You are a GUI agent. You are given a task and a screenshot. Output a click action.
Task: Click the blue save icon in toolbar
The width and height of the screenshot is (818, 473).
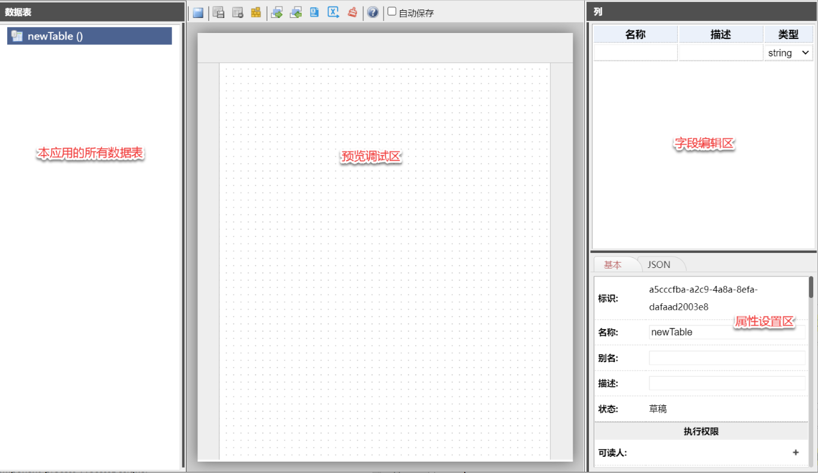[198, 13]
